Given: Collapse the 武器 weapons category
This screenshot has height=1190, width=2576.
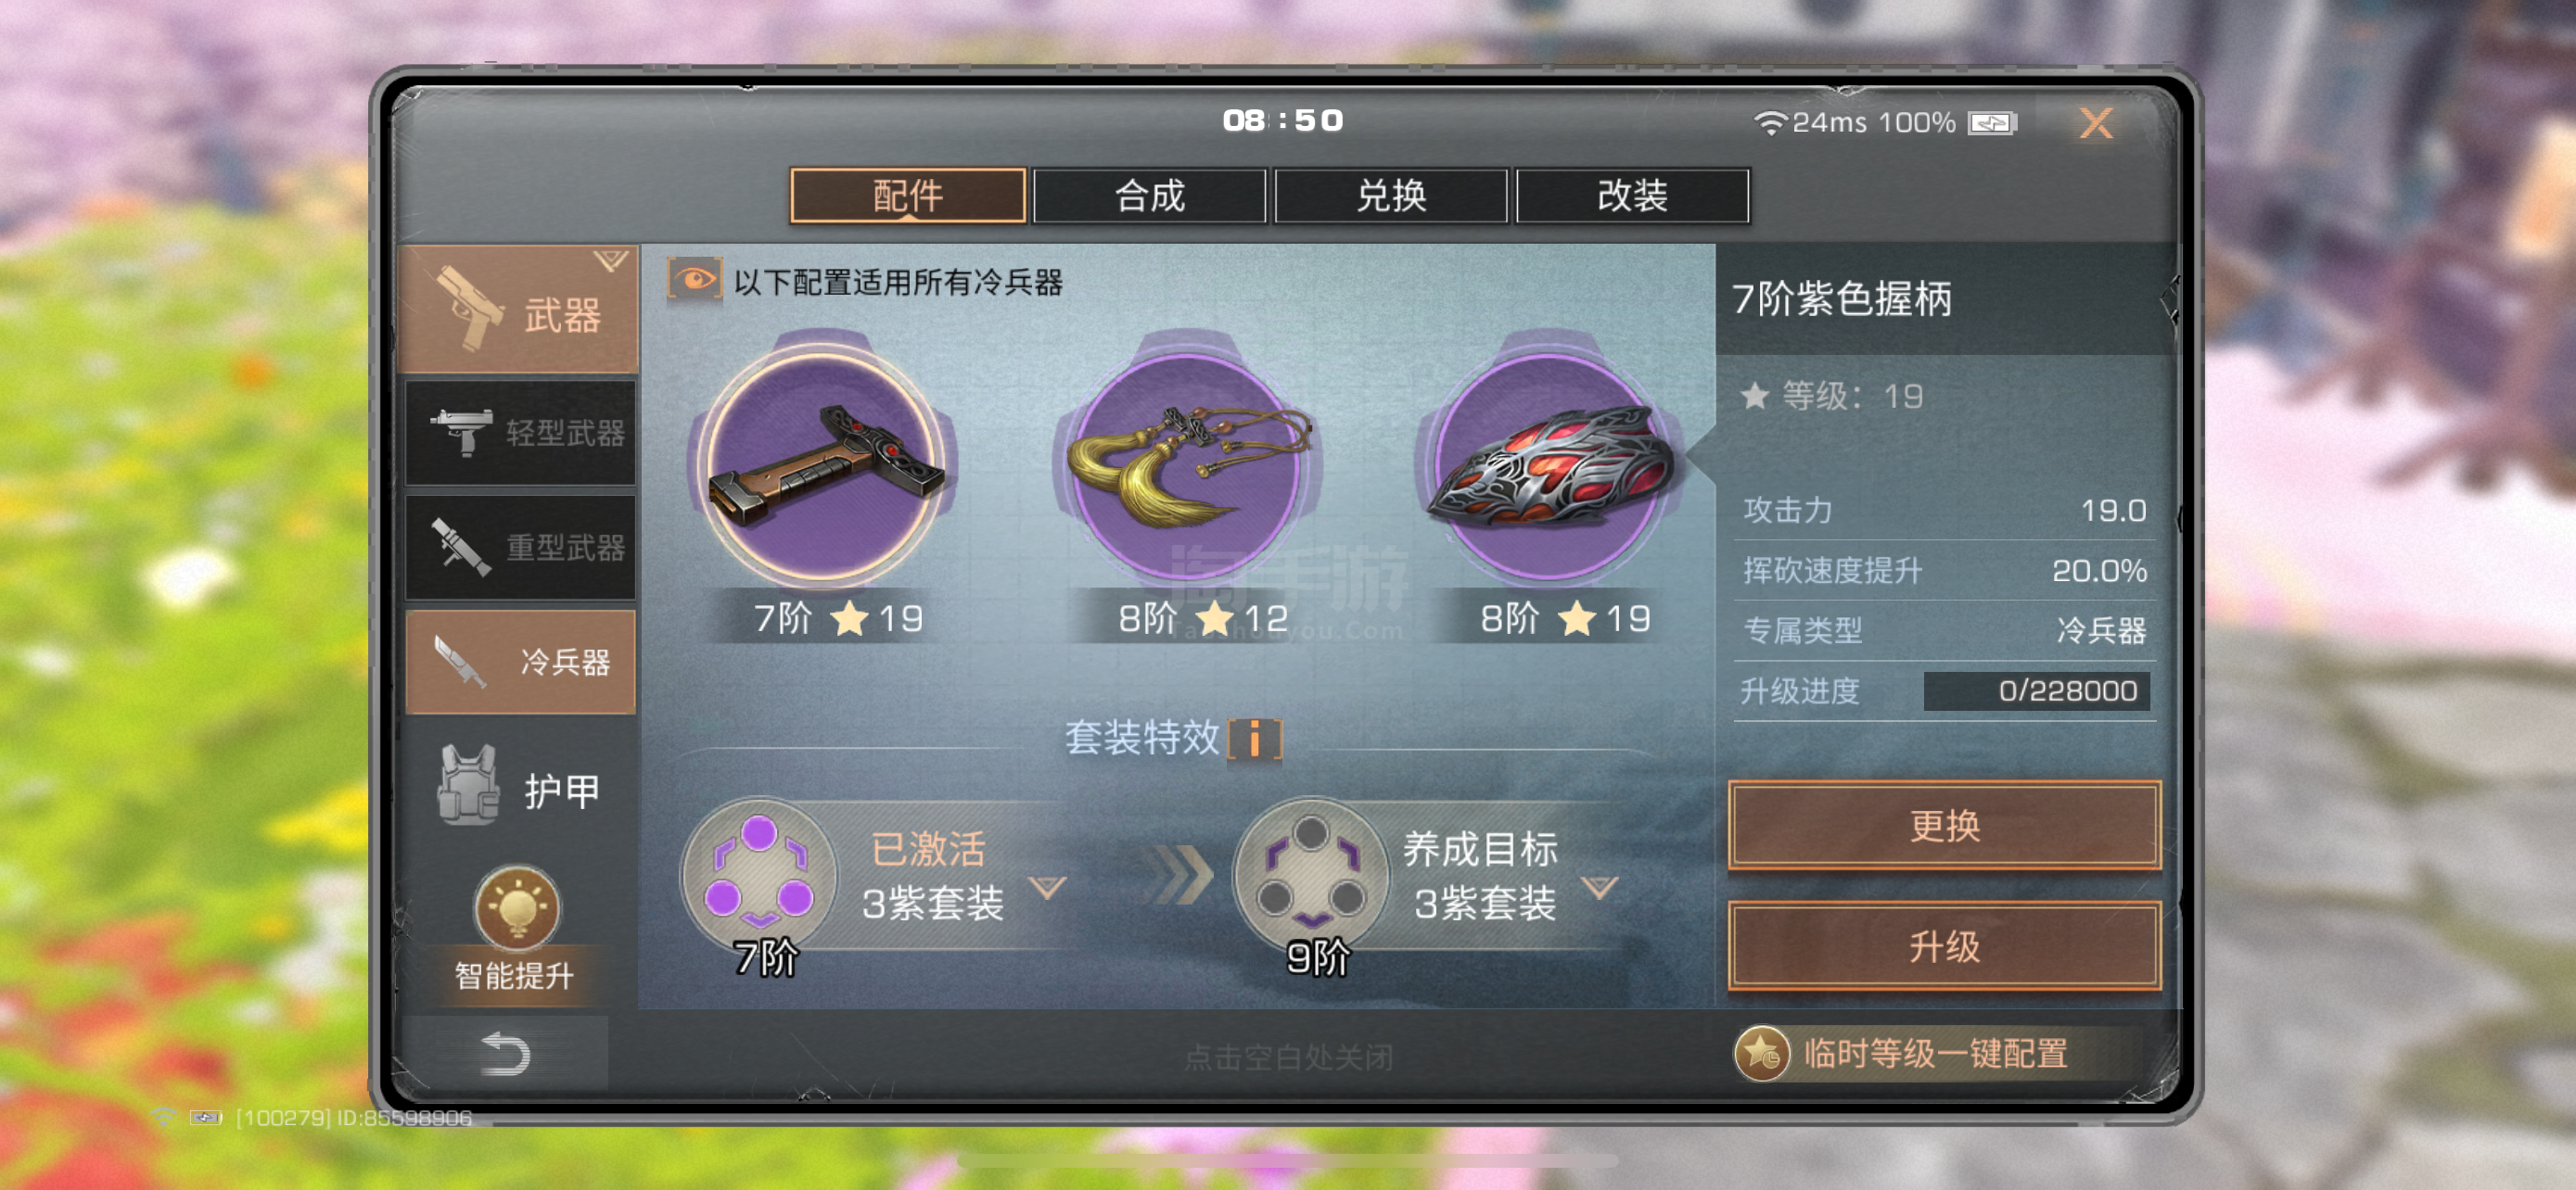Looking at the screenshot, I should coord(518,309).
